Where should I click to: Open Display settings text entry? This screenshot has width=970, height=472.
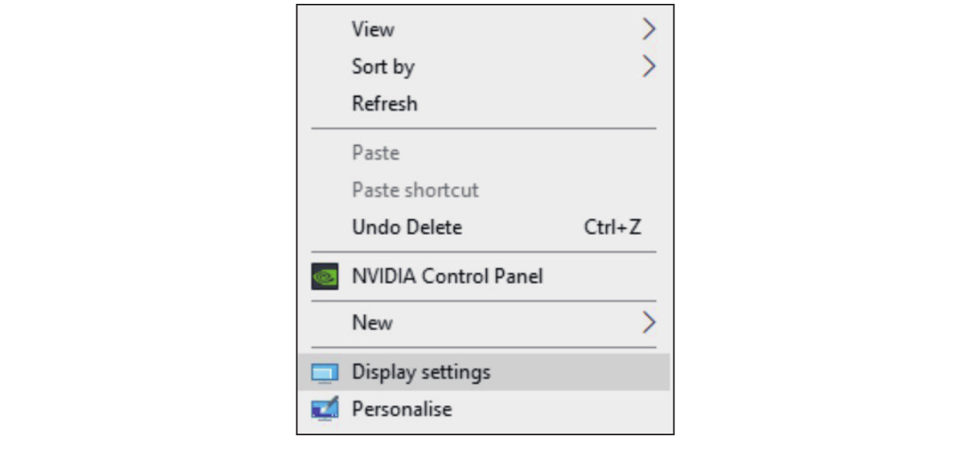click(421, 372)
